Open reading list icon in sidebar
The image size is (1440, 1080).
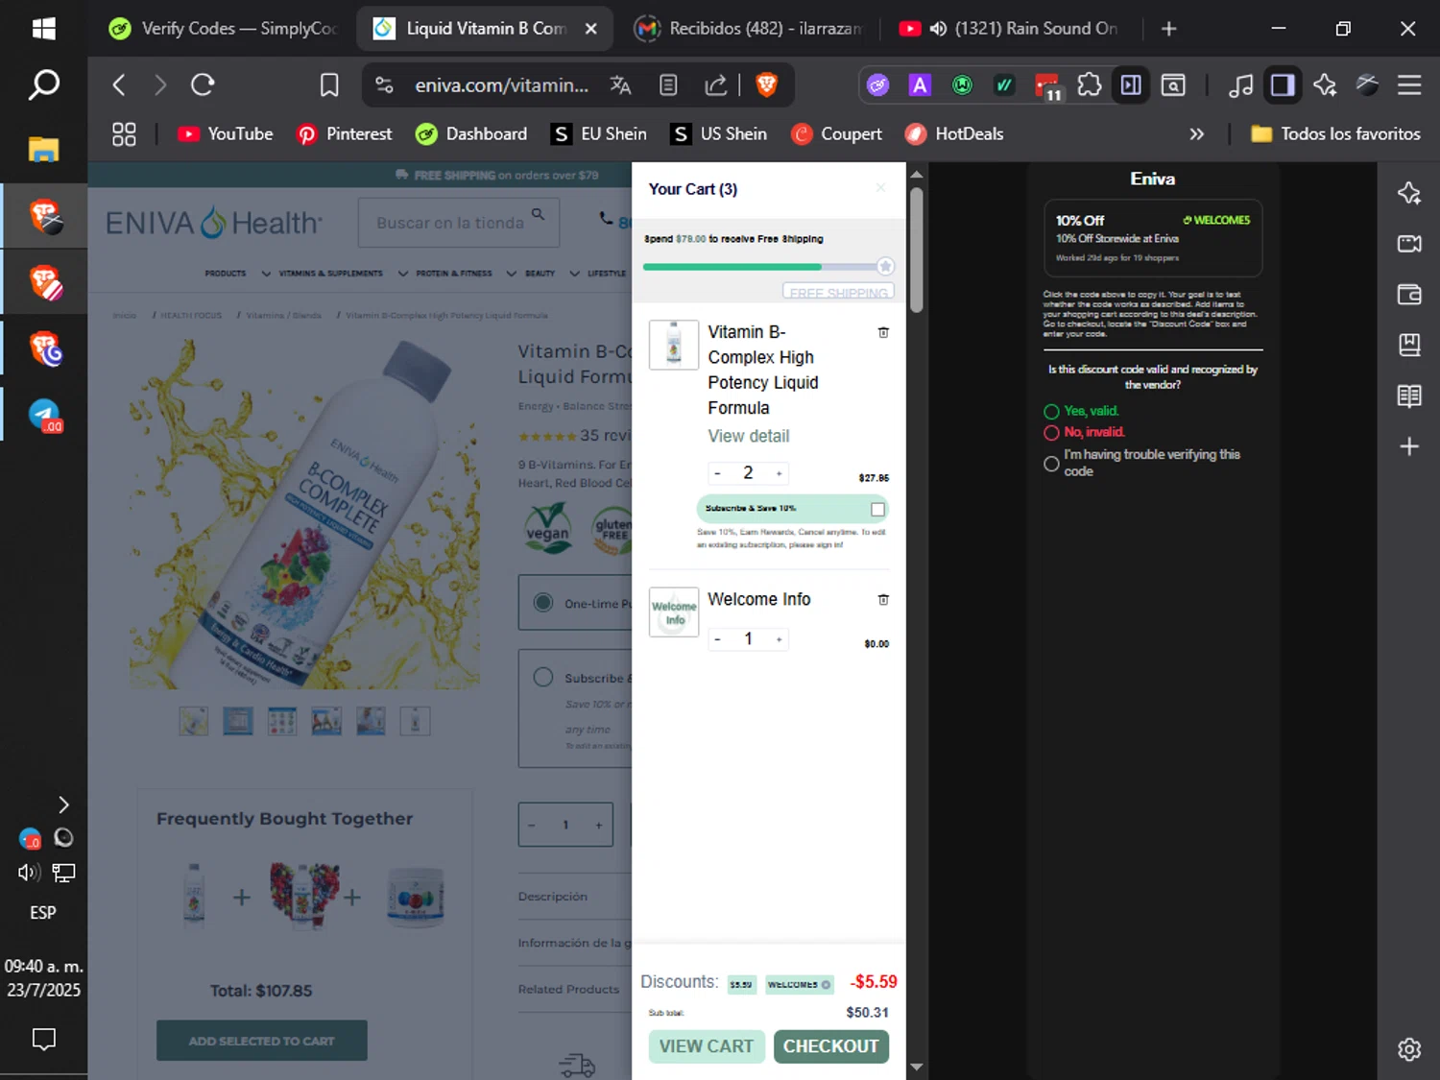(1409, 396)
